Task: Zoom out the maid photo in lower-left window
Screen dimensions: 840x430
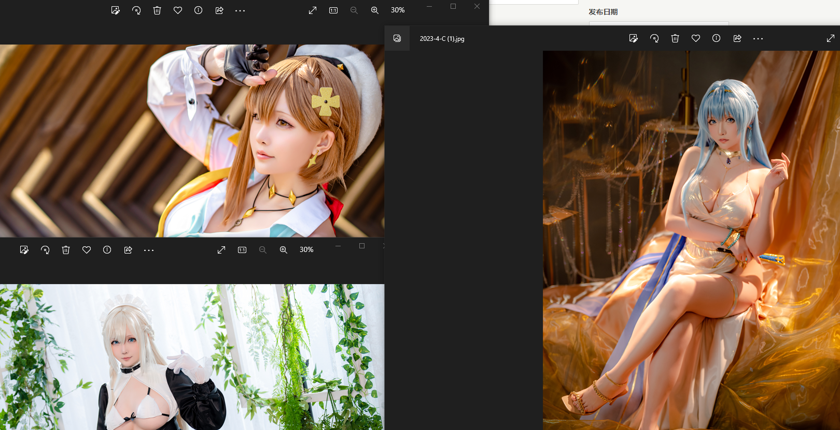Action: tap(263, 250)
